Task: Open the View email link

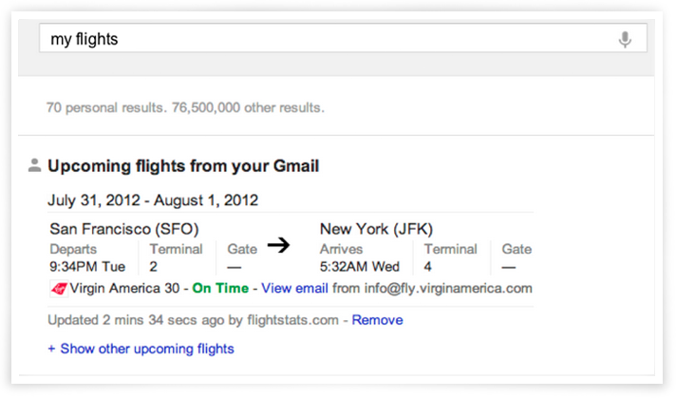Action: (294, 288)
